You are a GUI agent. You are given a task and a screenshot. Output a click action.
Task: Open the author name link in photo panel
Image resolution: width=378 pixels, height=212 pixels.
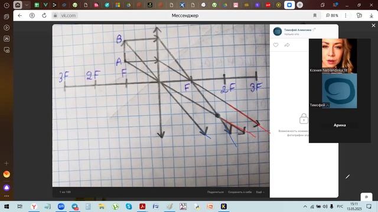coord(298,30)
